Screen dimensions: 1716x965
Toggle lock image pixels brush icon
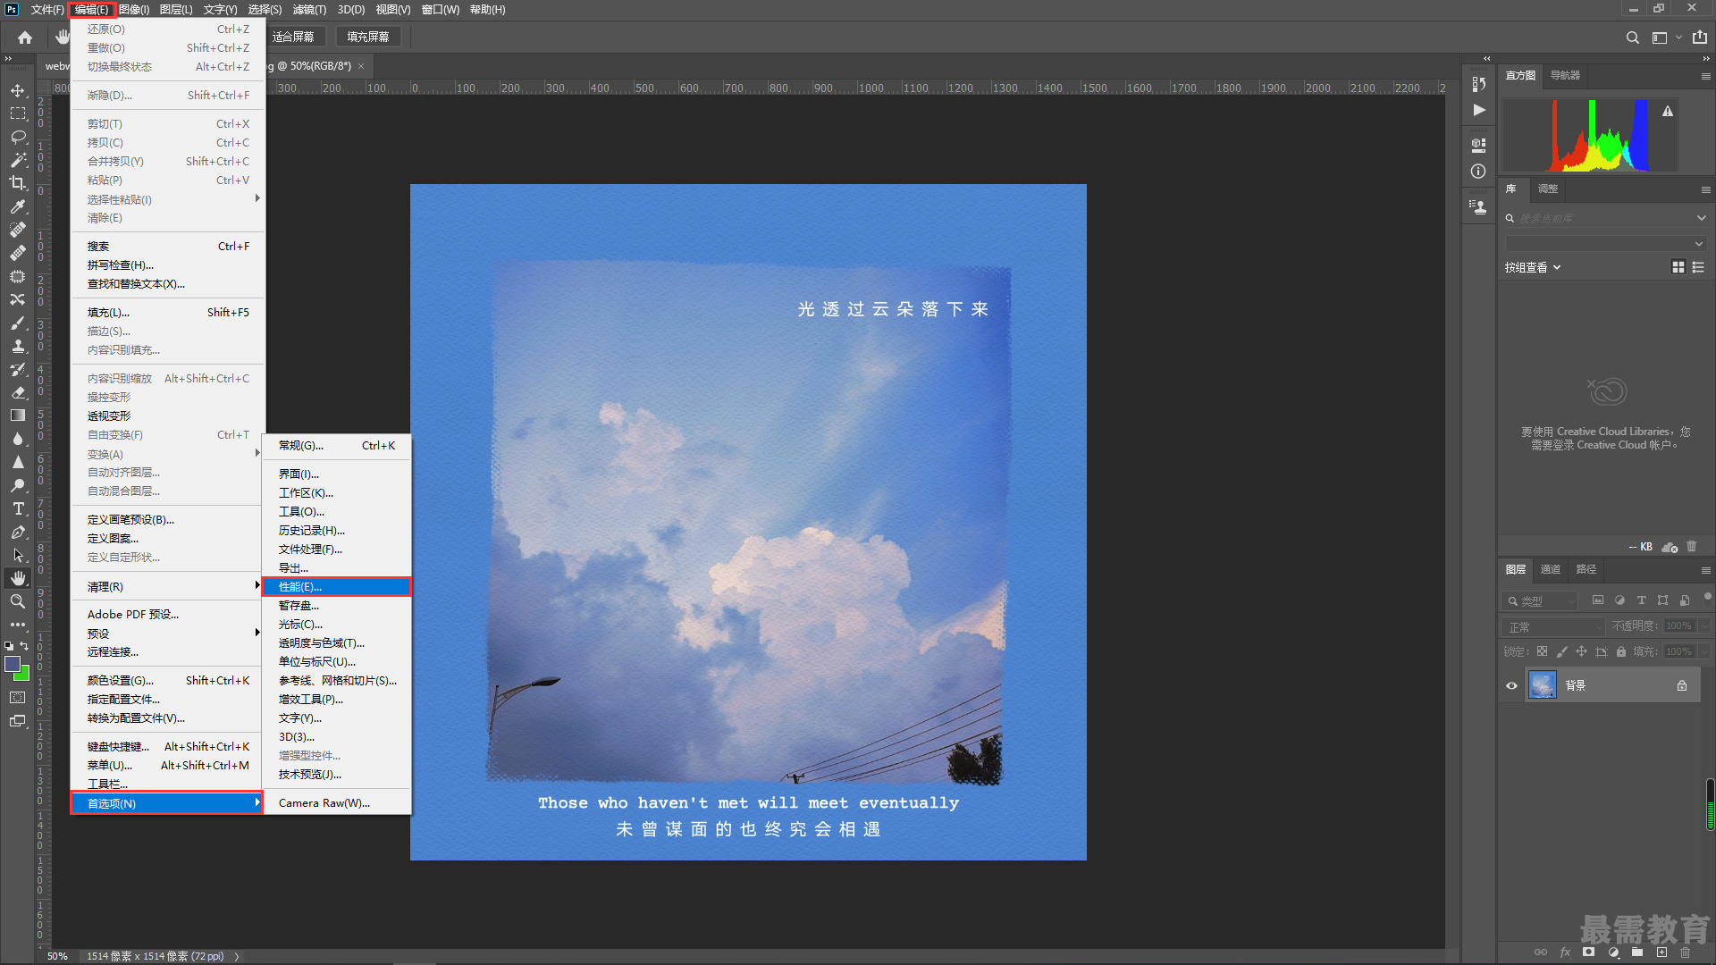click(1561, 651)
